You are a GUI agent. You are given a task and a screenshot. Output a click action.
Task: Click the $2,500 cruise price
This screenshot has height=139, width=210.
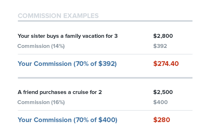[x=163, y=92]
